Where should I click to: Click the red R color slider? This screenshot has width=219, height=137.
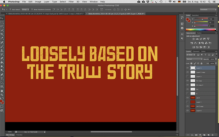click(x=201, y=18)
